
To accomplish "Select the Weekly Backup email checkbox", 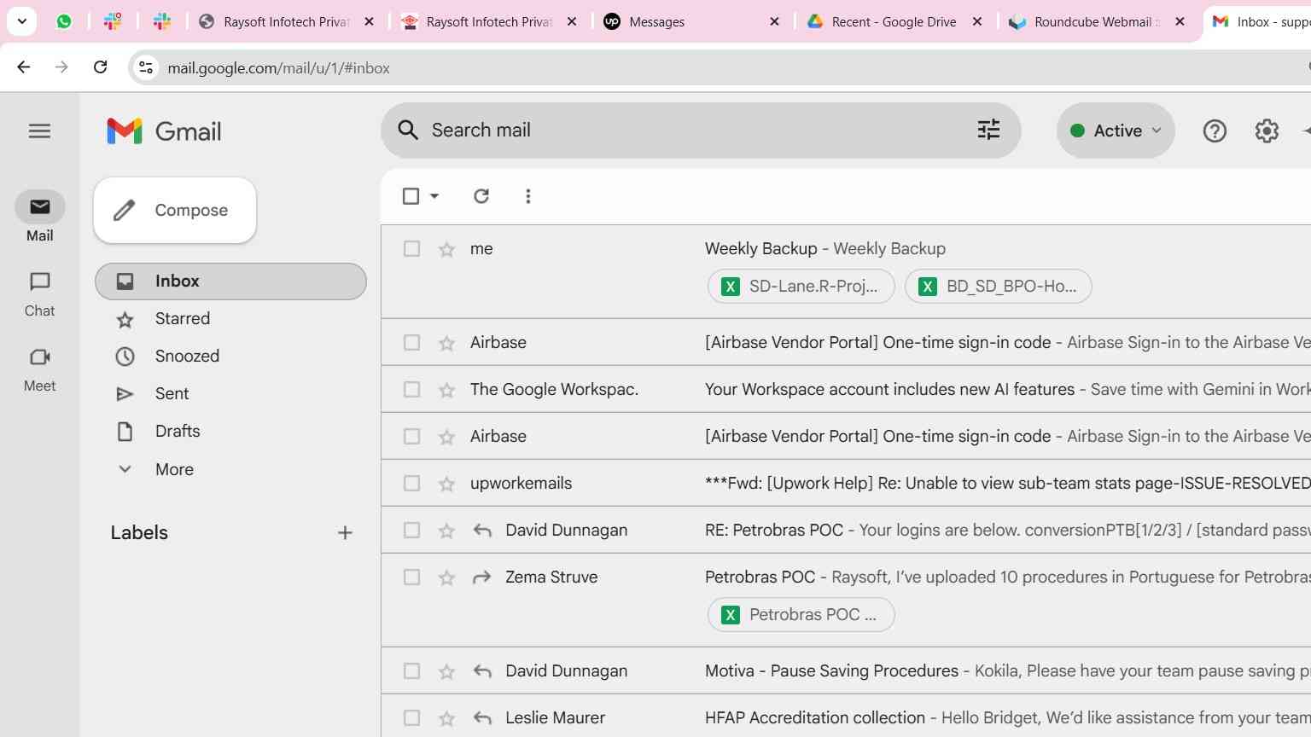I will tap(411, 248).
